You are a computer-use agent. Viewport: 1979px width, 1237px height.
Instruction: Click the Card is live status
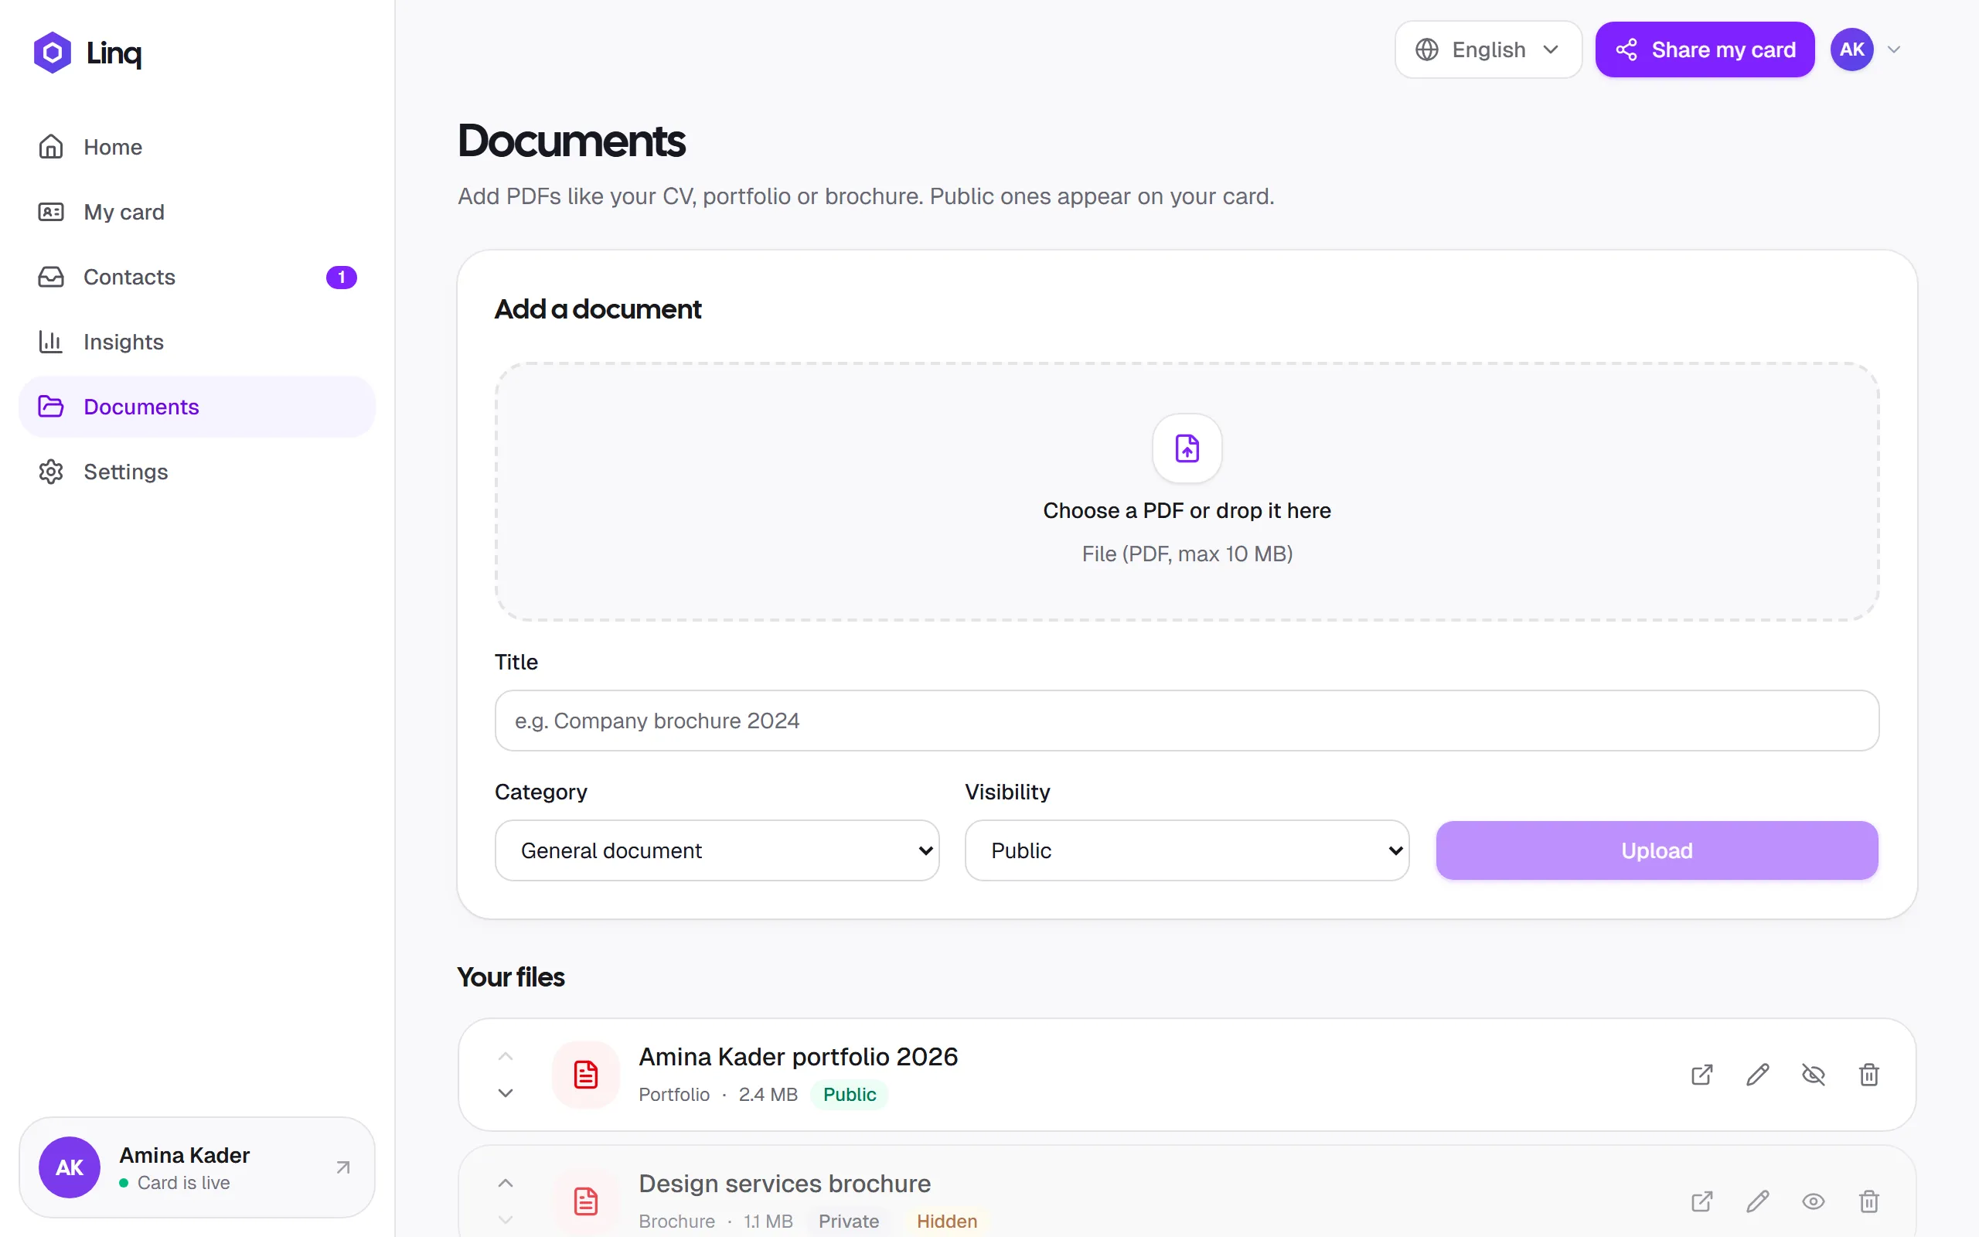[175, 1183]
